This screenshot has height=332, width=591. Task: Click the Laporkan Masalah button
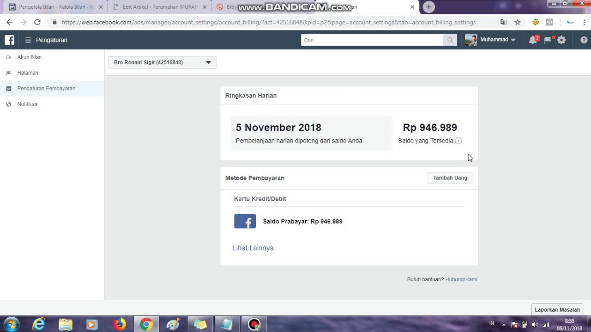coord(557,310)
